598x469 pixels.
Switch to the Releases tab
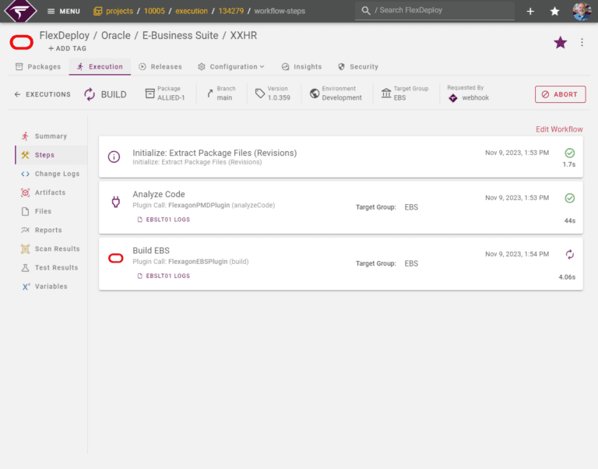[x=160, y=67]
